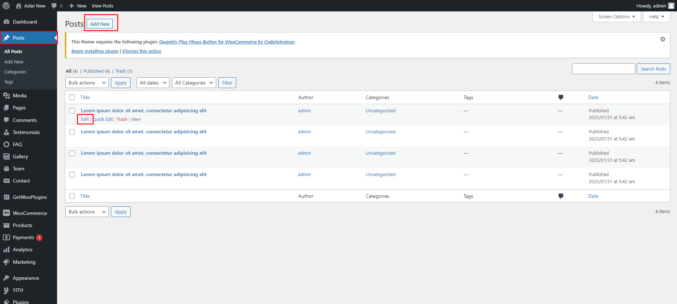Open the All Categories dropdown
This screenshot has height=304, width=677.
click(194, 83)
